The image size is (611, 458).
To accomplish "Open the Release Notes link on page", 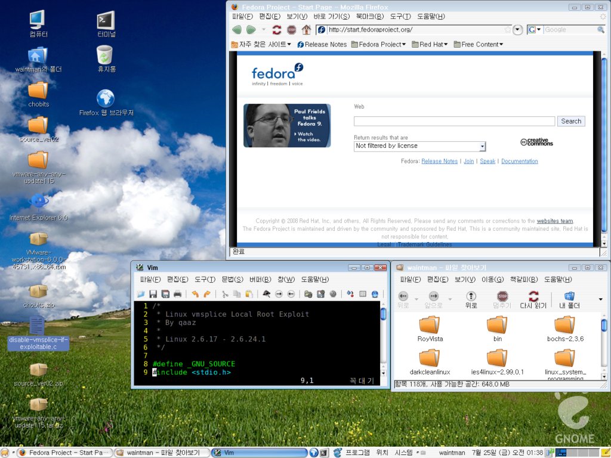I will click(x=439, y=161).
